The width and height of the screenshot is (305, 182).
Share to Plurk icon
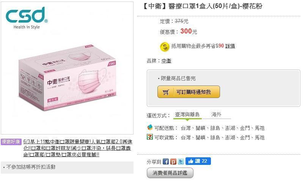[173, 161]
